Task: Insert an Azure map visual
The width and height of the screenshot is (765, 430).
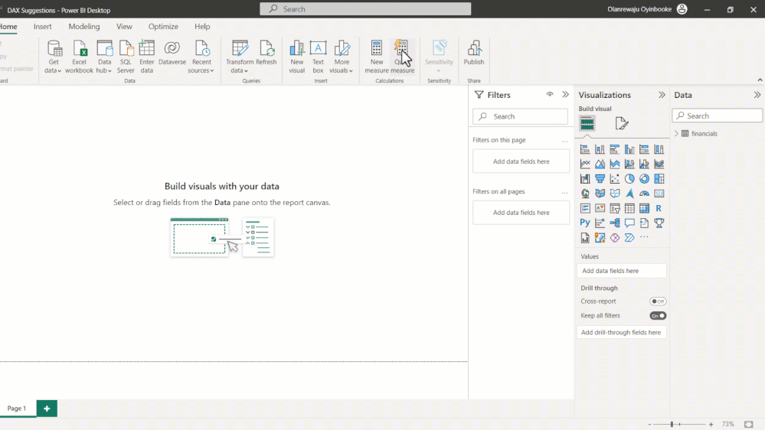Action: tap(629, 194)
